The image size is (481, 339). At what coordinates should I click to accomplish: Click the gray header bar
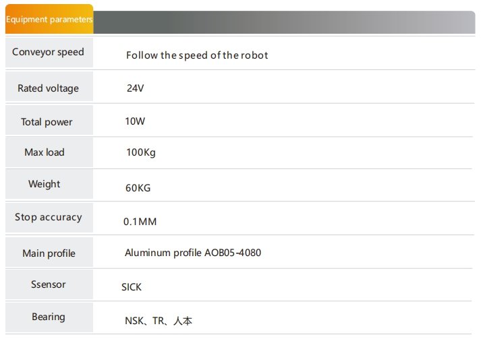tap(285, 22)
